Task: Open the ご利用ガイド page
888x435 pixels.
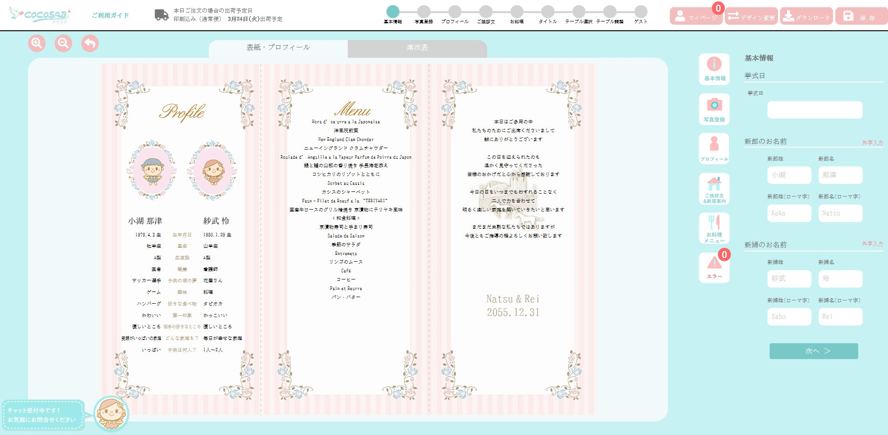Action: coord(110,15)
